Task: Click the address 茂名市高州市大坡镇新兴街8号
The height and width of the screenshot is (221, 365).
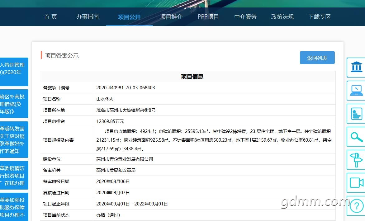Action: point(126,110)
